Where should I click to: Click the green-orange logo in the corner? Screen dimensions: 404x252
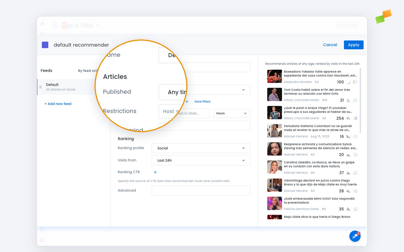tap(384, 17)
